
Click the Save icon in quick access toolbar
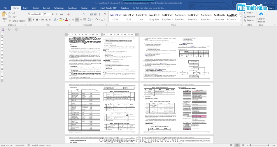click(x=3, y=29)
